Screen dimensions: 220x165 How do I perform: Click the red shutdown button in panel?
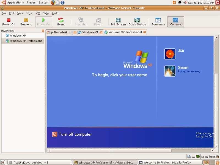coord(218,2)
